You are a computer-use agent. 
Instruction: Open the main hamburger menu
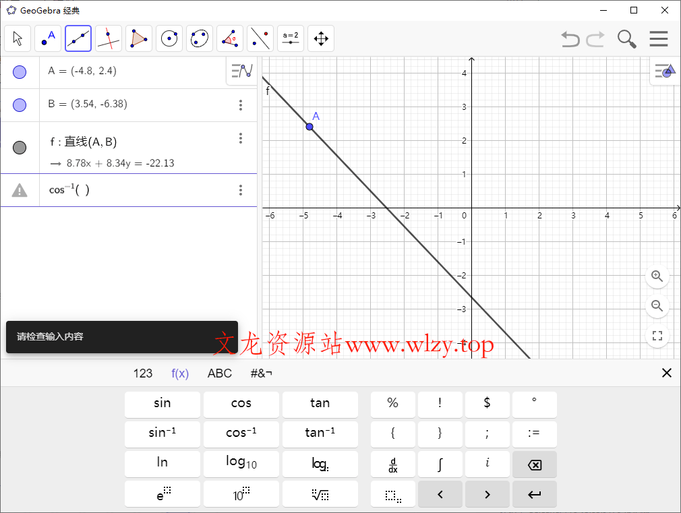(659, 38)
